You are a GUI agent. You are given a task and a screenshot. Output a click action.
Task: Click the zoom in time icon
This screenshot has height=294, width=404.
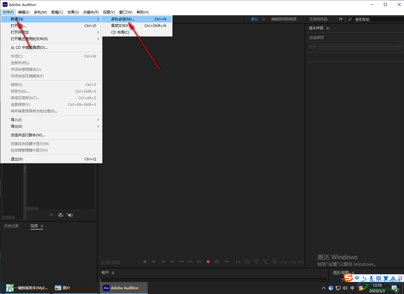(x=256, y=262)
